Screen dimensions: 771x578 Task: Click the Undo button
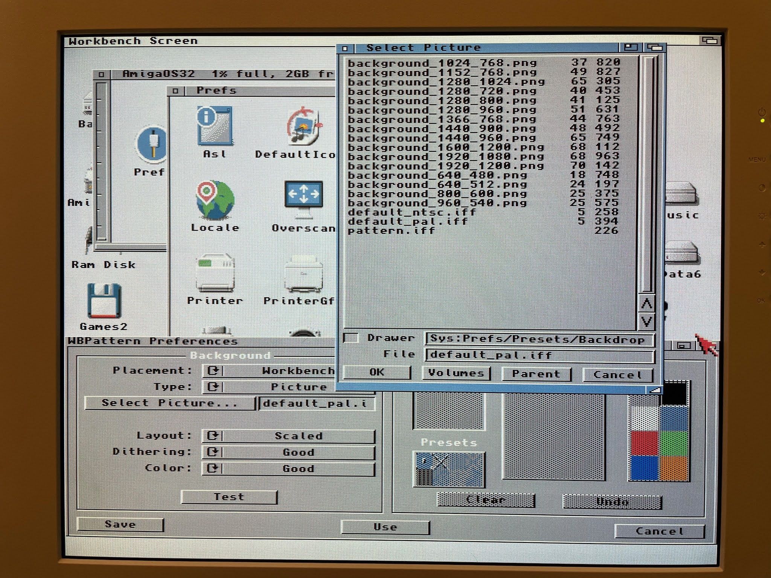pyautogui.click(x=612, y=502)
